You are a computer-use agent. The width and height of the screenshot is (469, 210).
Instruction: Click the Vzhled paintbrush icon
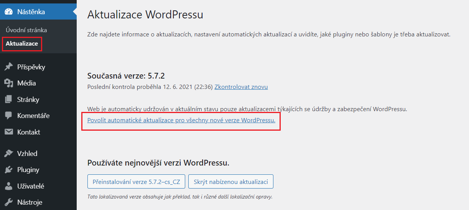(x=8, y=154)
